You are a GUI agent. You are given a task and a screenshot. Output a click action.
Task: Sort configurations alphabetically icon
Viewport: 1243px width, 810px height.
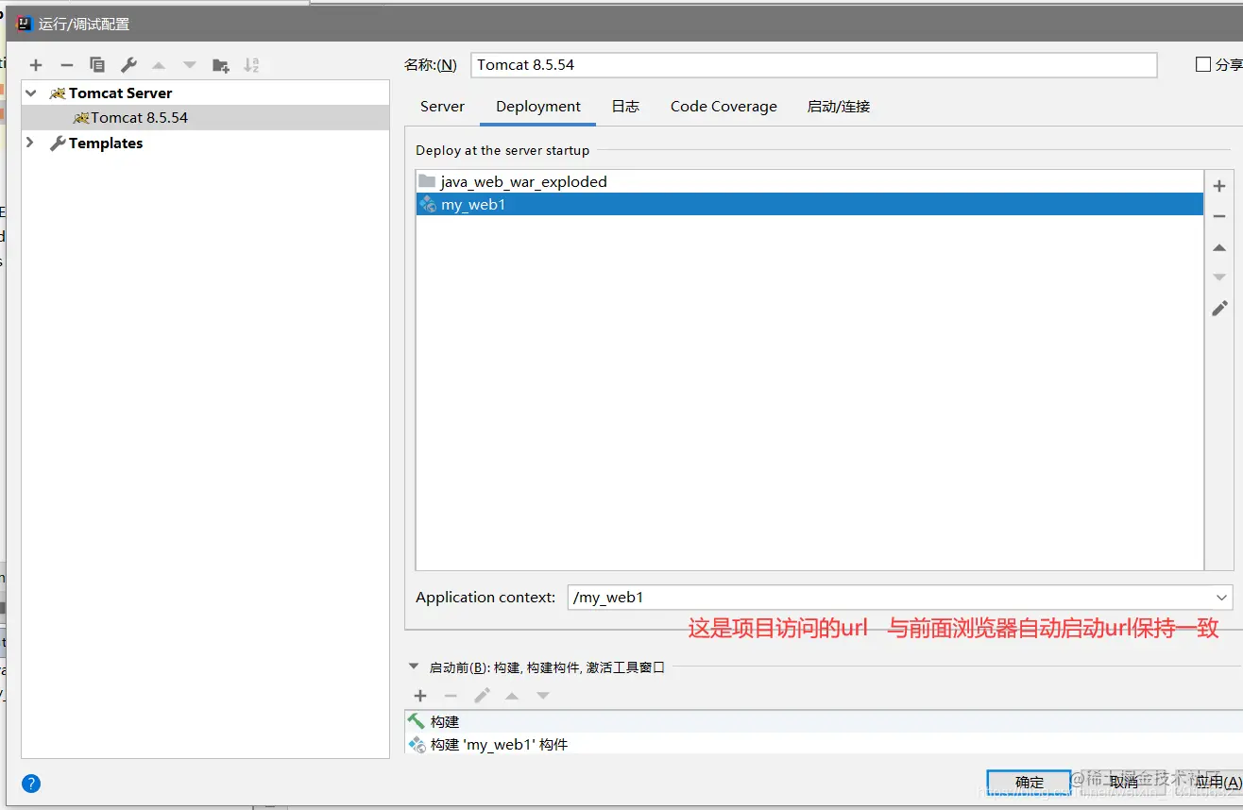[251, 65]
